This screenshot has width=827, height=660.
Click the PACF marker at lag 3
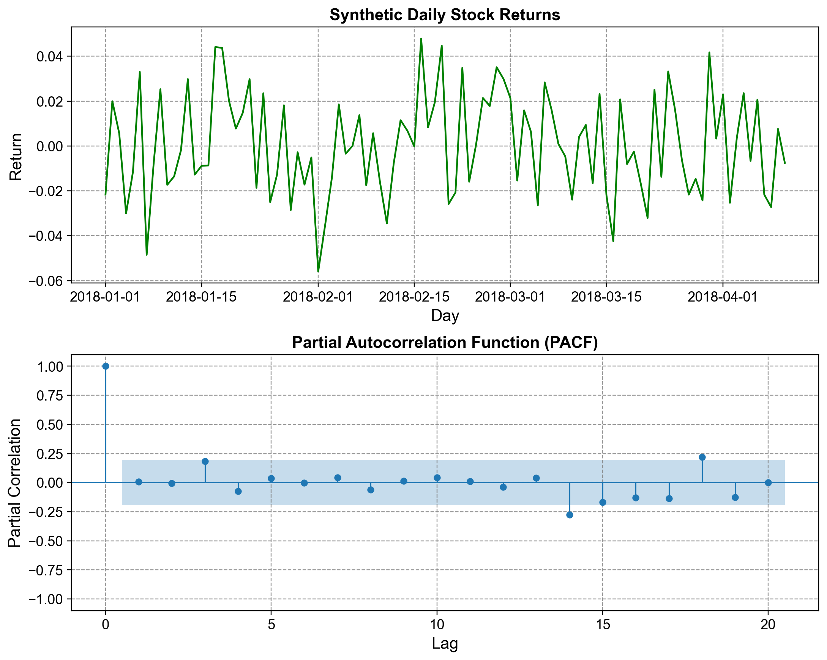pyautogui.click(x=205, y=462)
